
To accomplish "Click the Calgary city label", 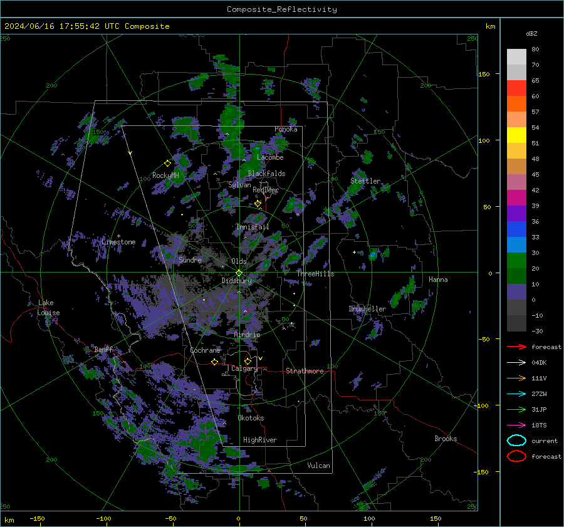I will click(244, 368).
